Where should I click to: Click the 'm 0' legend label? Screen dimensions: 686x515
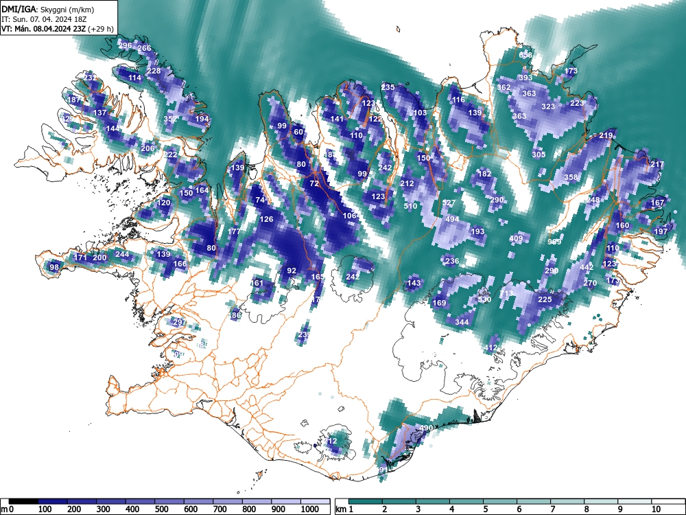[x=8, y=510]
